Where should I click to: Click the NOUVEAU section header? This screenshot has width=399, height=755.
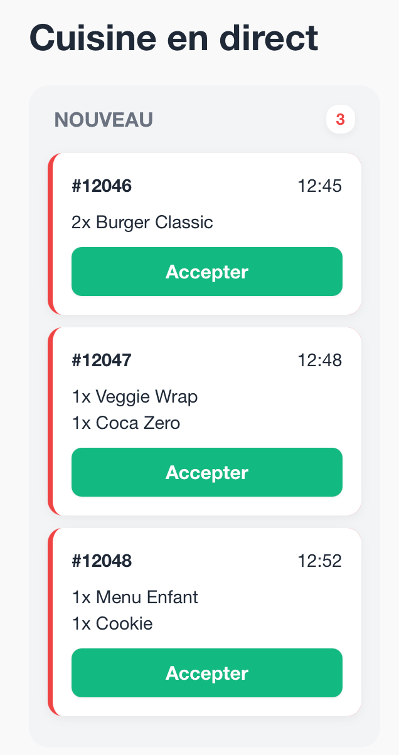[103, 119]
